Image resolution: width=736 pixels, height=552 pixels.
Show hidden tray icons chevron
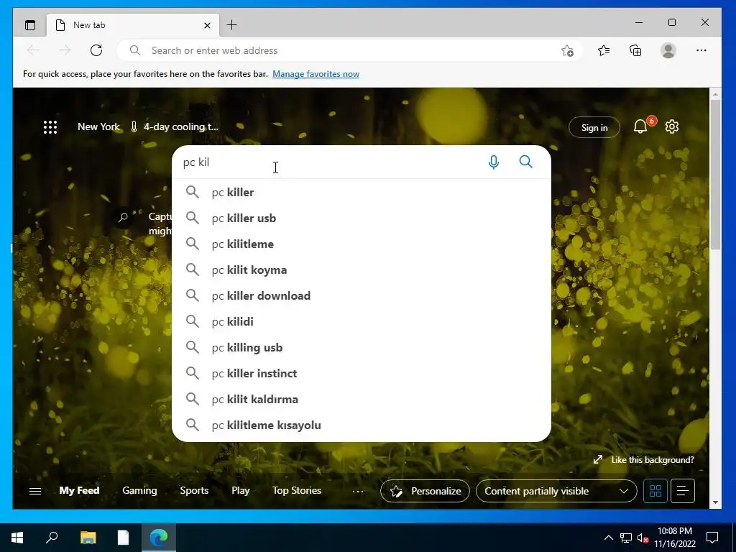[608, 538]
